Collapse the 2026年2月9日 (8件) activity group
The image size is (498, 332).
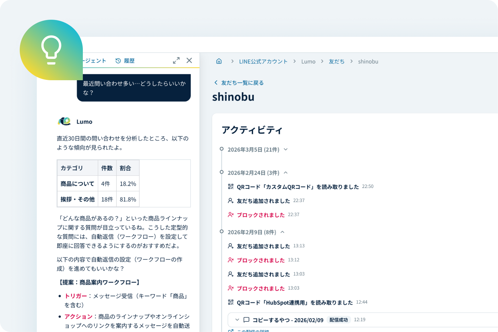pos(282,232)
